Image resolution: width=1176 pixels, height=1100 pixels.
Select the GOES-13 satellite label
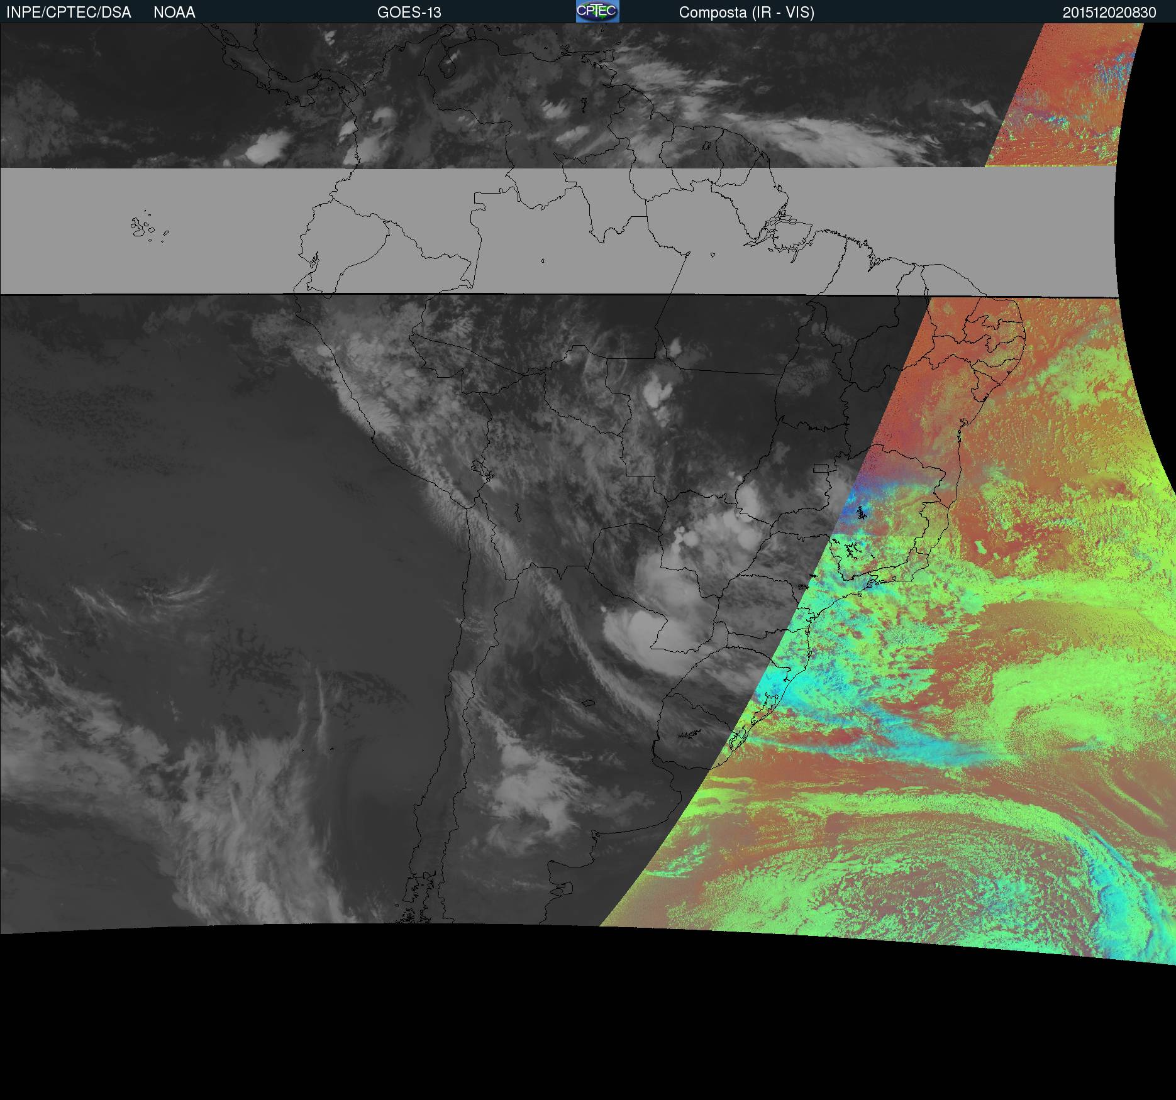[x=409, y=13]
